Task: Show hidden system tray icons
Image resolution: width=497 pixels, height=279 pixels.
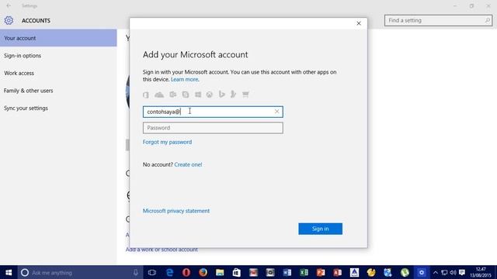Action: click(436, 272)
